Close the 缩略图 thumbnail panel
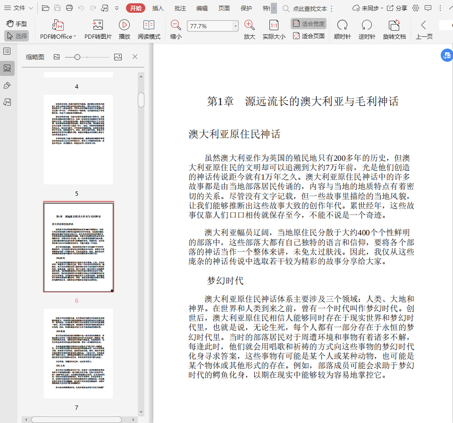453x423 pixels. (x=135, y=57)
